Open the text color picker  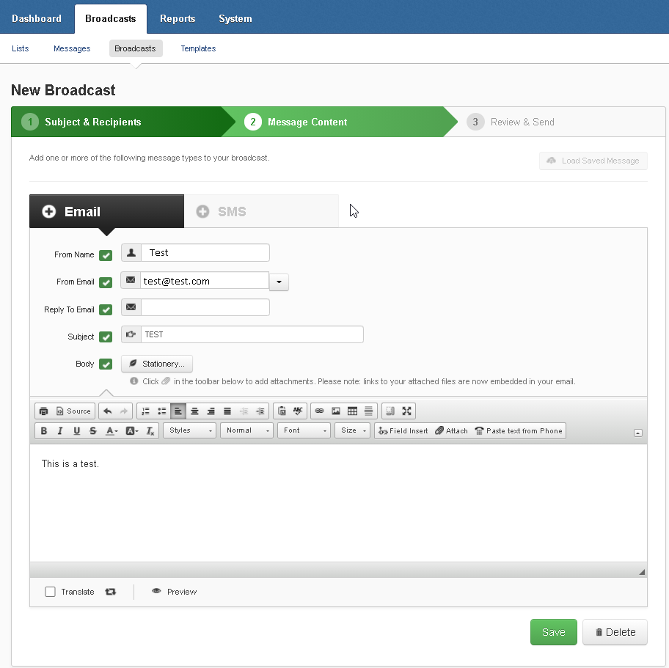tap(111, 431)
